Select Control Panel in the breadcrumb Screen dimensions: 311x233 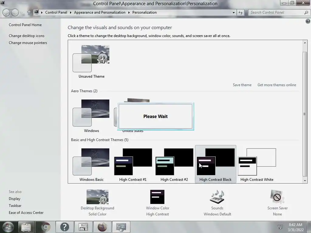[56, 12]
